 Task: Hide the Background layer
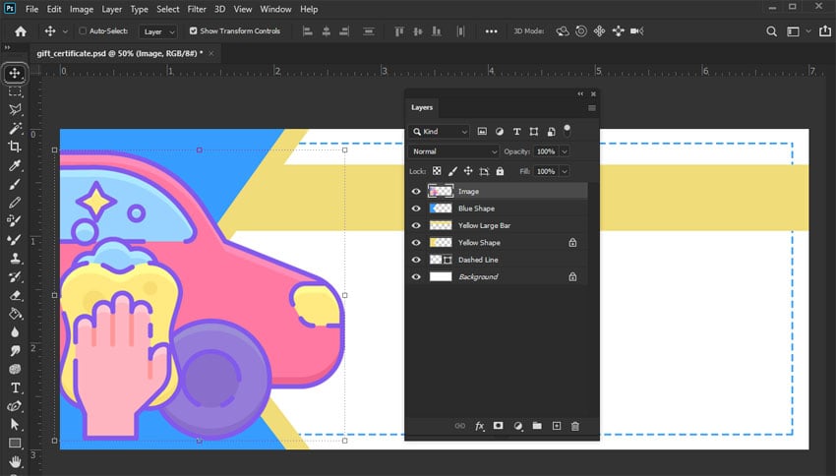(416, 276)
